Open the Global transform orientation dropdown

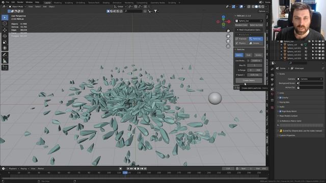120,7
